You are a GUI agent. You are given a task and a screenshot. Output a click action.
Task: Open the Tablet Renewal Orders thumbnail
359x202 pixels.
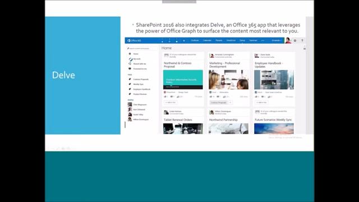pos(183,128)
